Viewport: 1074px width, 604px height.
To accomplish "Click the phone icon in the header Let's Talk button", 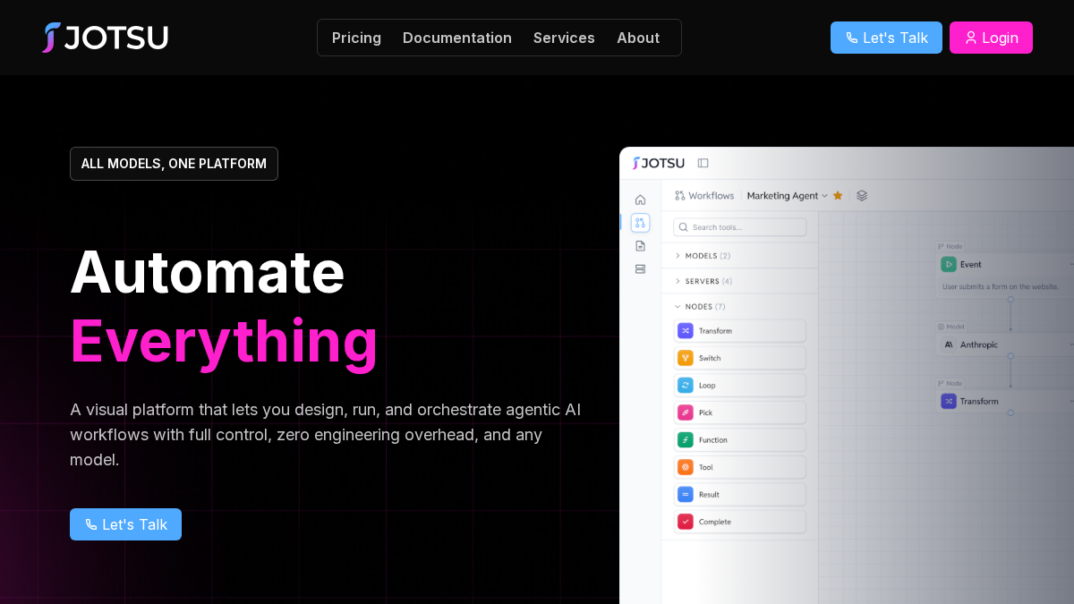I will pos(851,38).
